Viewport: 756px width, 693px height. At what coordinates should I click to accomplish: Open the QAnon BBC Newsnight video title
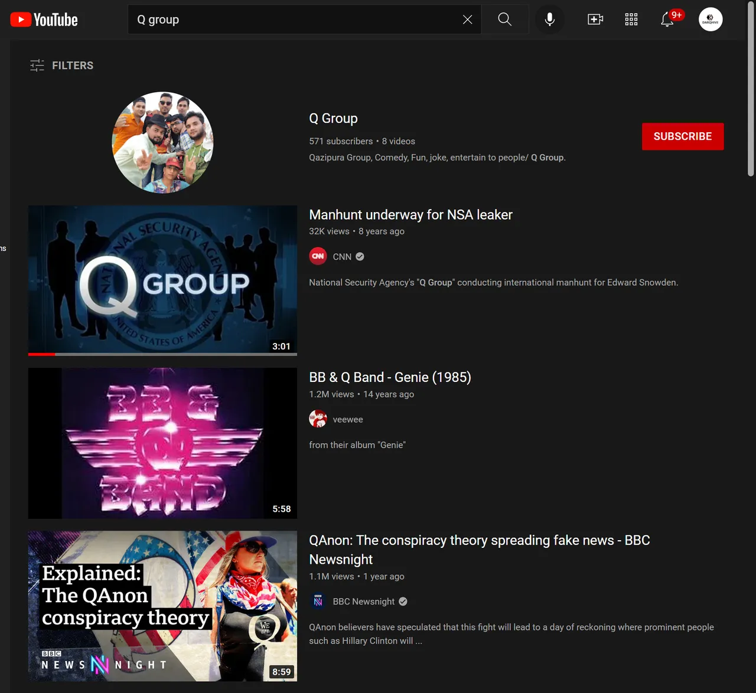[x=479, y=550]
